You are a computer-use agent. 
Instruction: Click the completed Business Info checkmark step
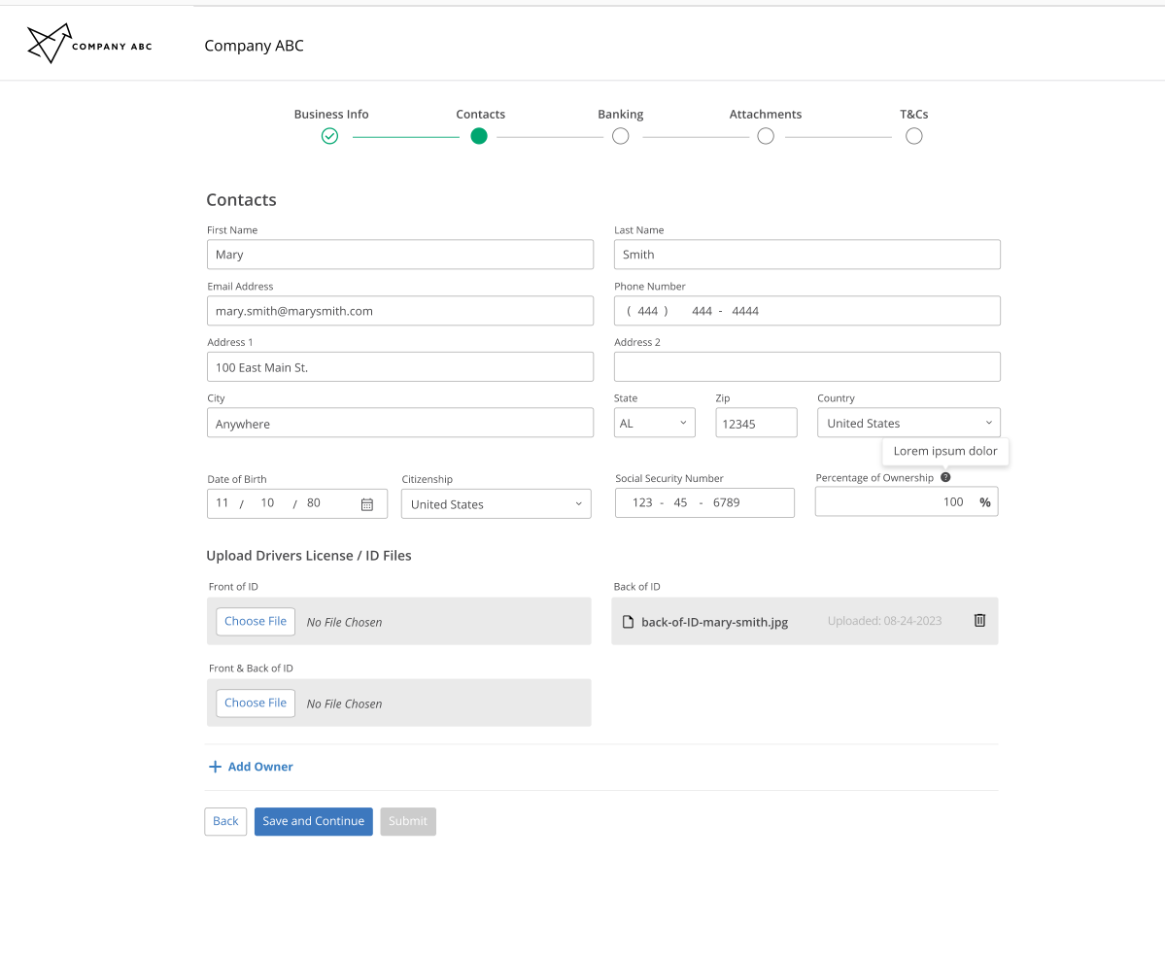click(x=329, y=136)
